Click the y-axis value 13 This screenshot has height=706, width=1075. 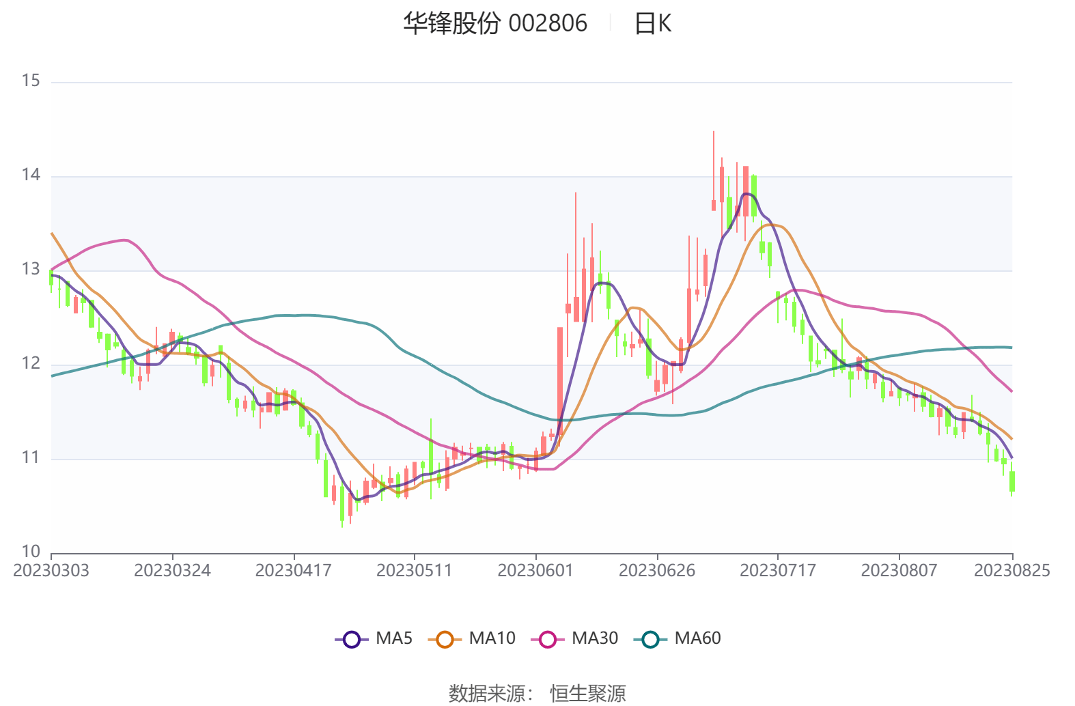[x=31, y=269]
